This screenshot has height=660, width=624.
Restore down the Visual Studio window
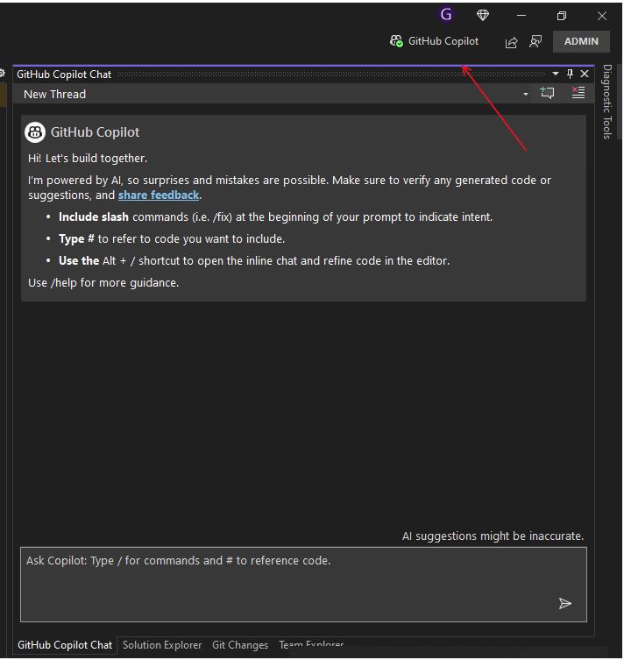tap(561, 16)
